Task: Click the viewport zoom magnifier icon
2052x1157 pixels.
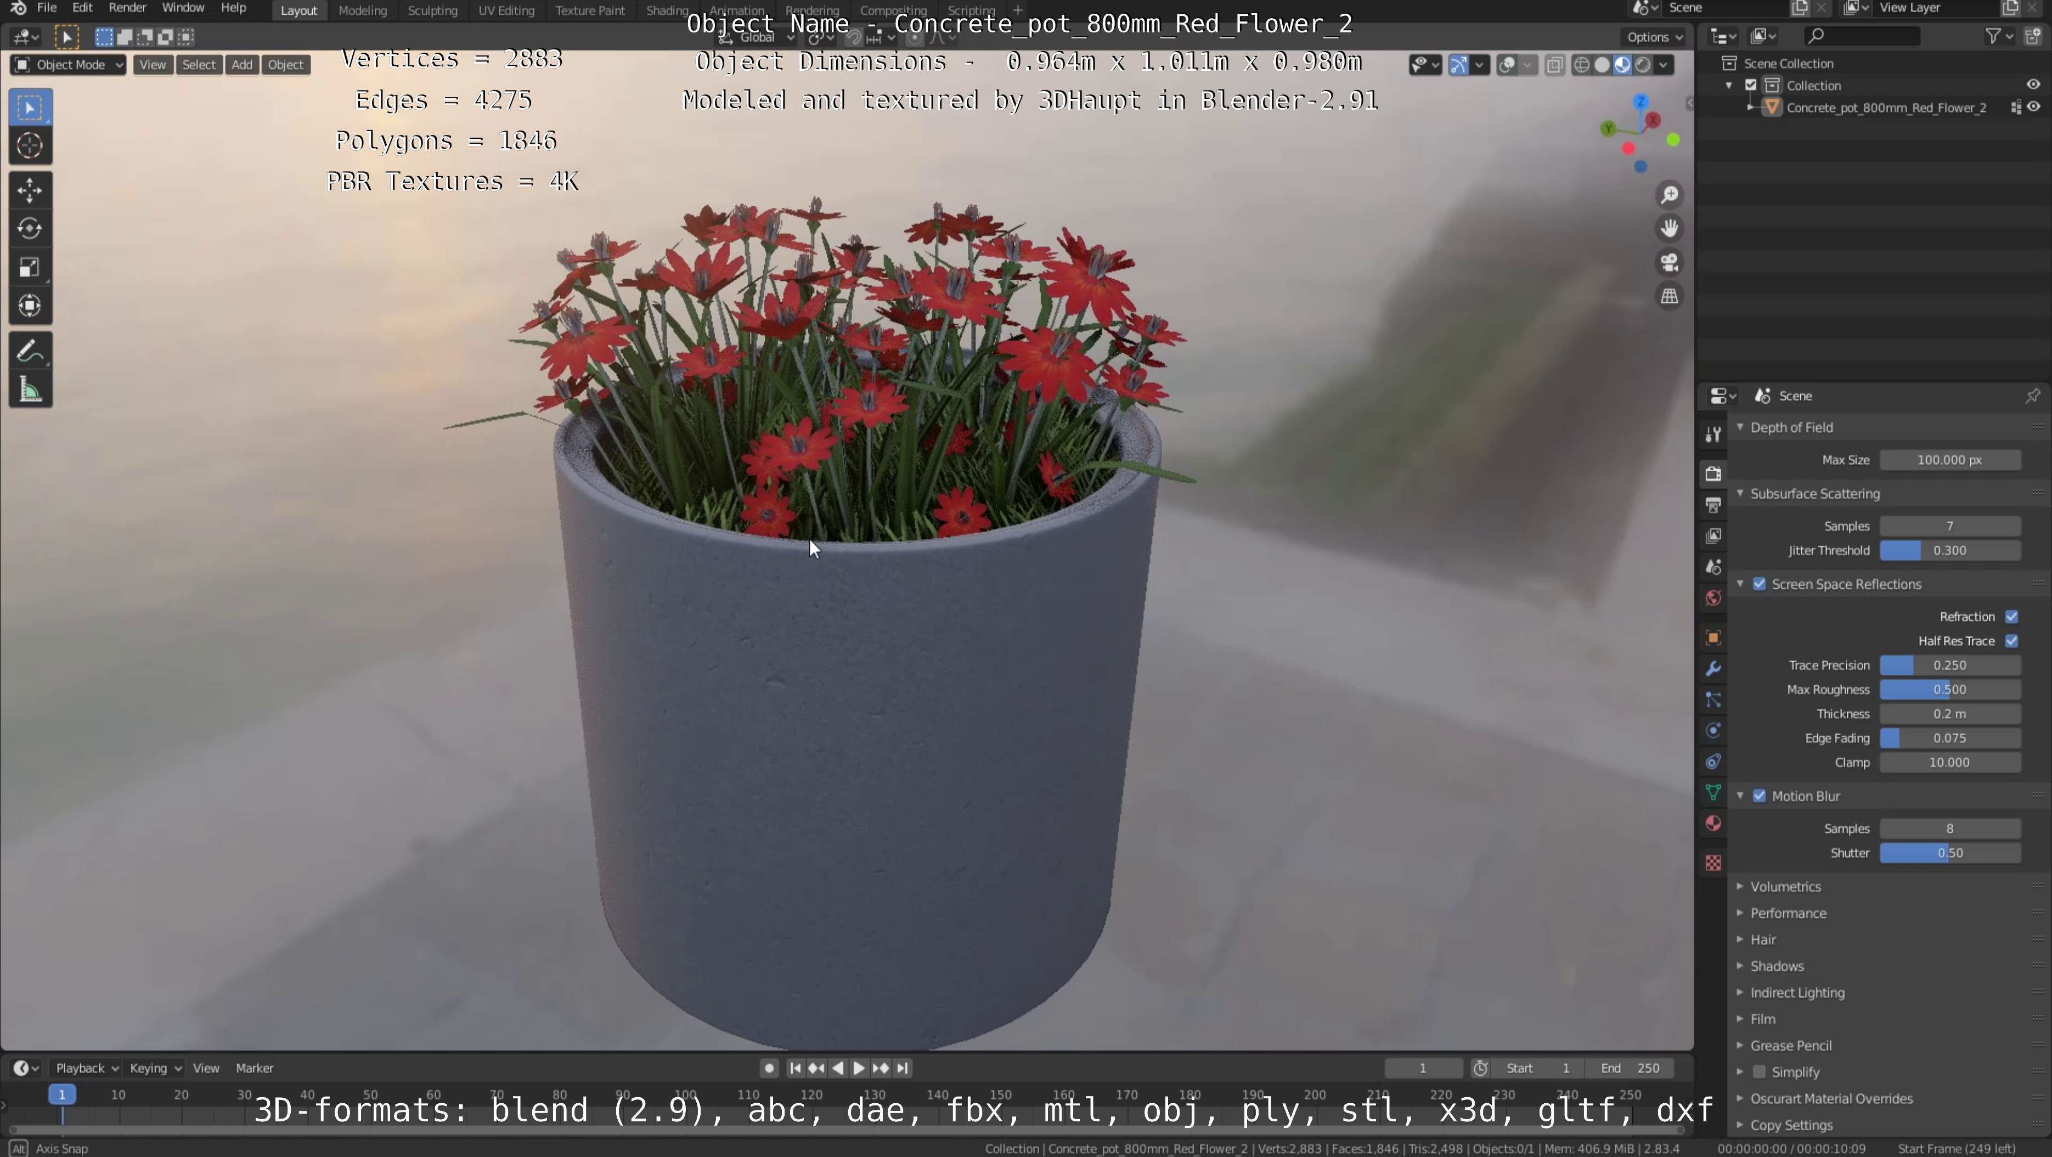Action: tap(1669, 195)
